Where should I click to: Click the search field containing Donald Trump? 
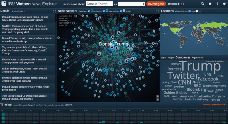99,4
